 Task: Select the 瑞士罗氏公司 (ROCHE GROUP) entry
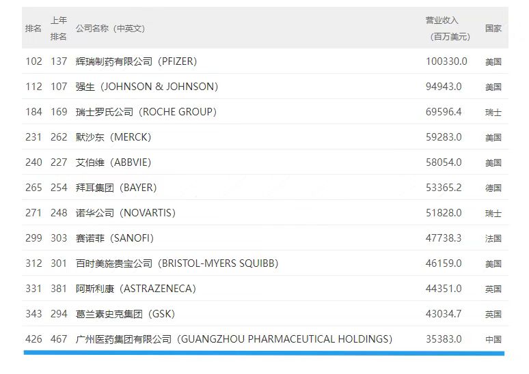146,112
